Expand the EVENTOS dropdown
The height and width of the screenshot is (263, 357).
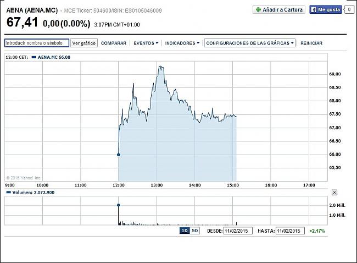click(146, 43)
